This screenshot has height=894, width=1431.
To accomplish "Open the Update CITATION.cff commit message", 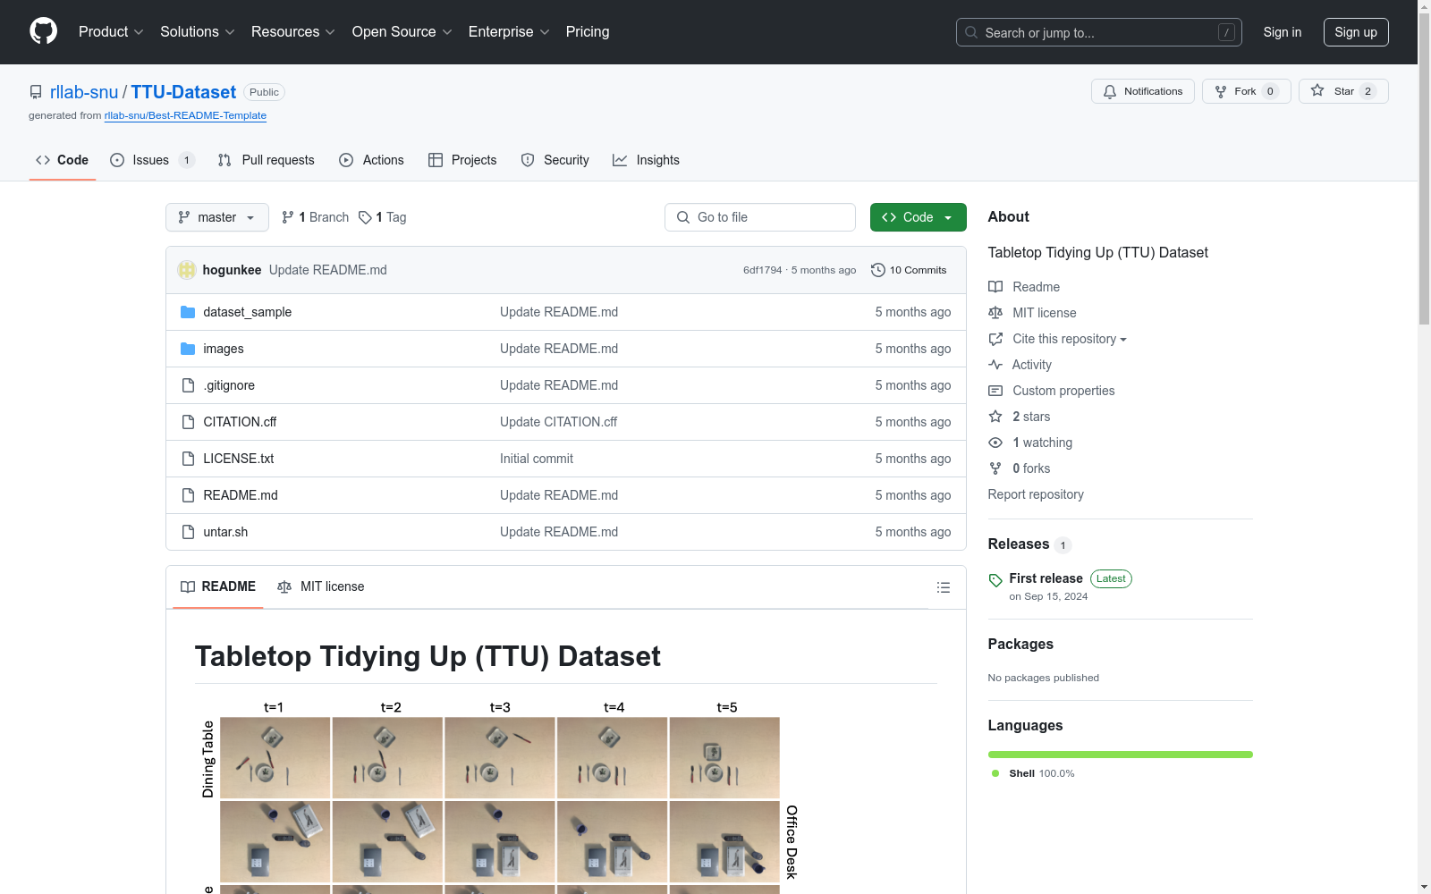I will point(558,422).
